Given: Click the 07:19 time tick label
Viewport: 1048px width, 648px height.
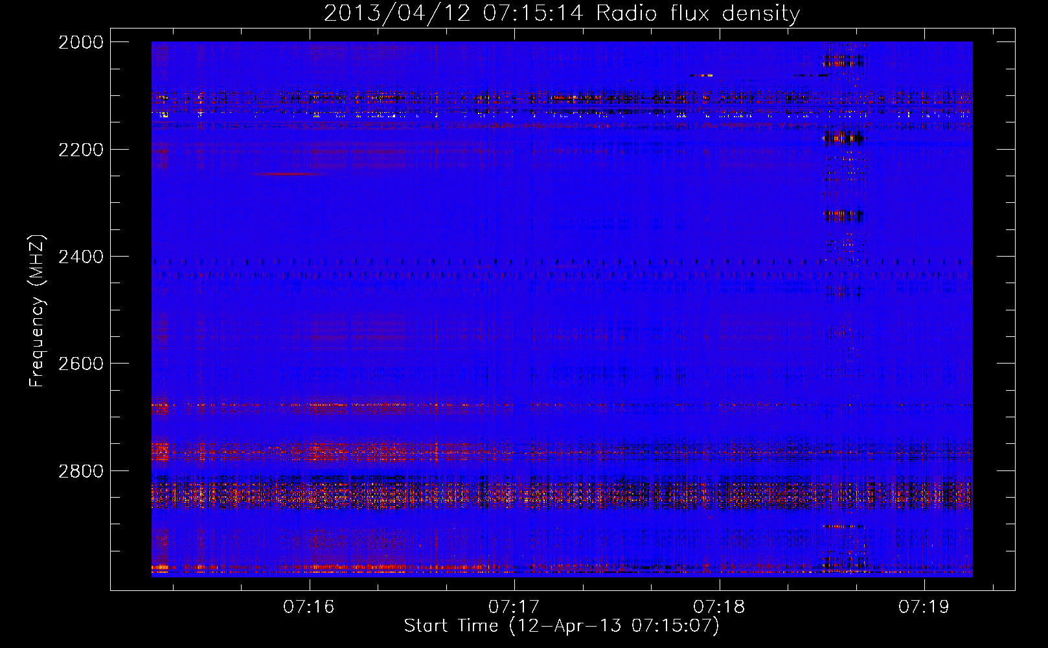Looking at the screenshot, I should coord(924,607).
